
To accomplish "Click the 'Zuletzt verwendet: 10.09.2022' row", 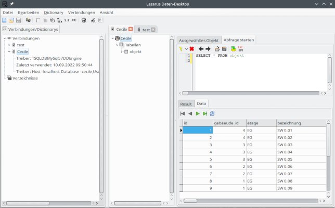I will 54,65.
